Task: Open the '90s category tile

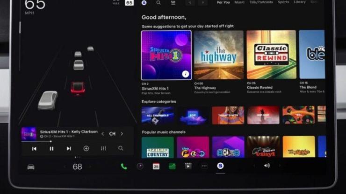Action: 299,115
